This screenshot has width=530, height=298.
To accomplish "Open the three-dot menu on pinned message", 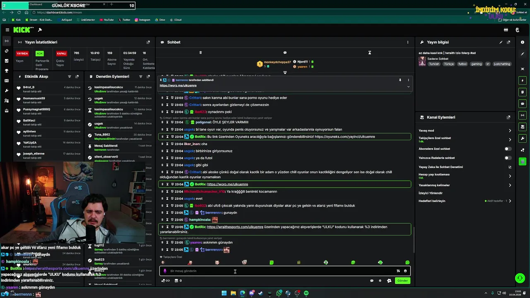I will click(x=408, y=80).
